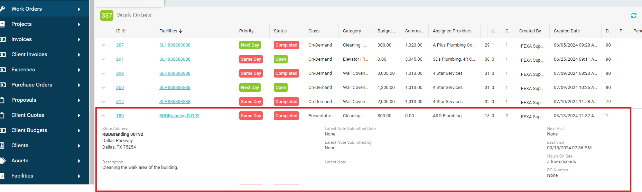
Task: Expand the row for work order 300
Action: point(103,88)
